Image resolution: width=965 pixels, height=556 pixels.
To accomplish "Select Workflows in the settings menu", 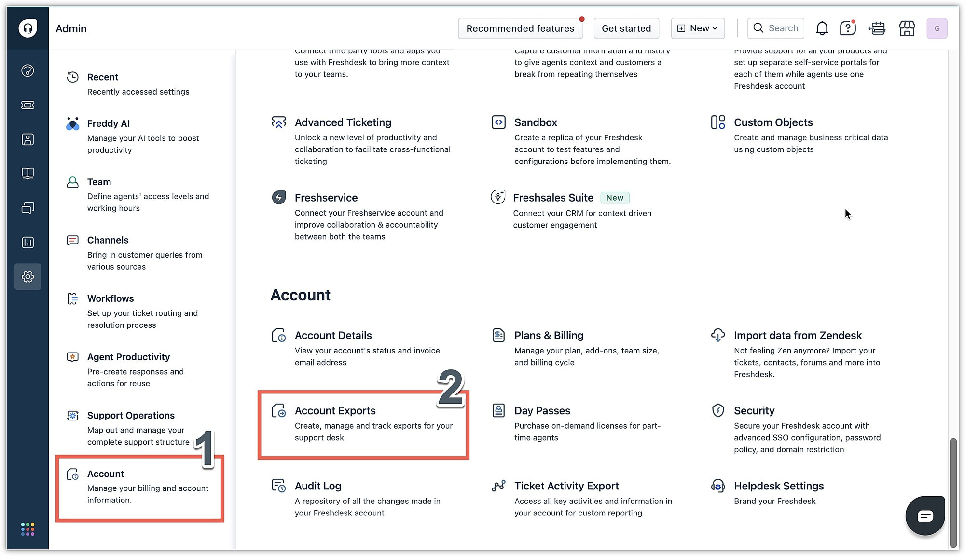I will 110,298.
